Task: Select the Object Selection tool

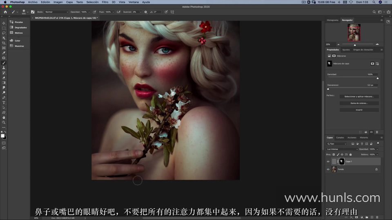Action: pyautogui.click(x=4, y=38)
